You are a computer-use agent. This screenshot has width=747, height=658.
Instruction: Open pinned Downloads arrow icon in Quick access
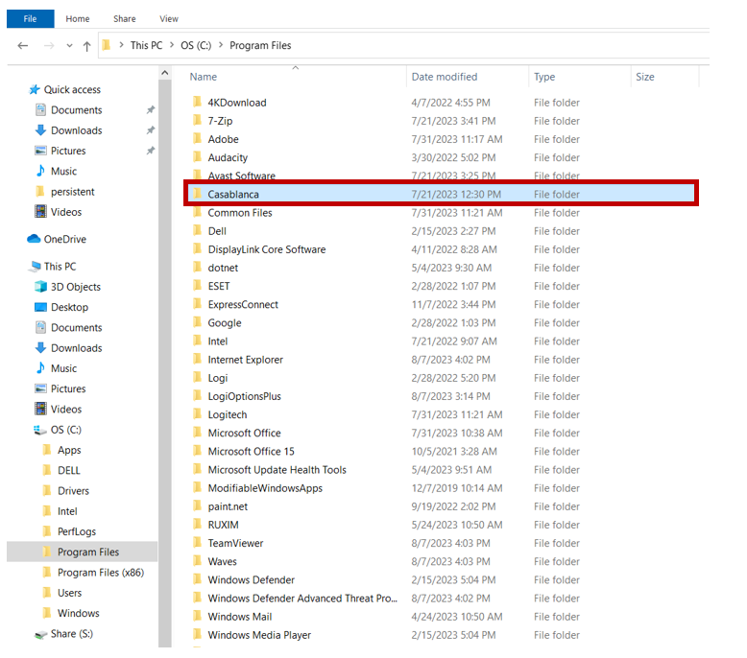41,129
